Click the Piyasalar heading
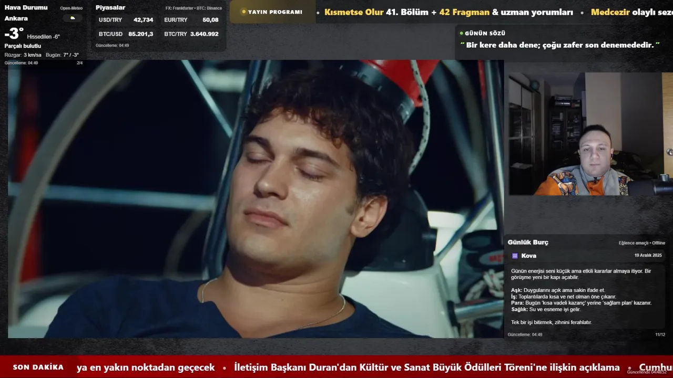 (x=110, y=7)
